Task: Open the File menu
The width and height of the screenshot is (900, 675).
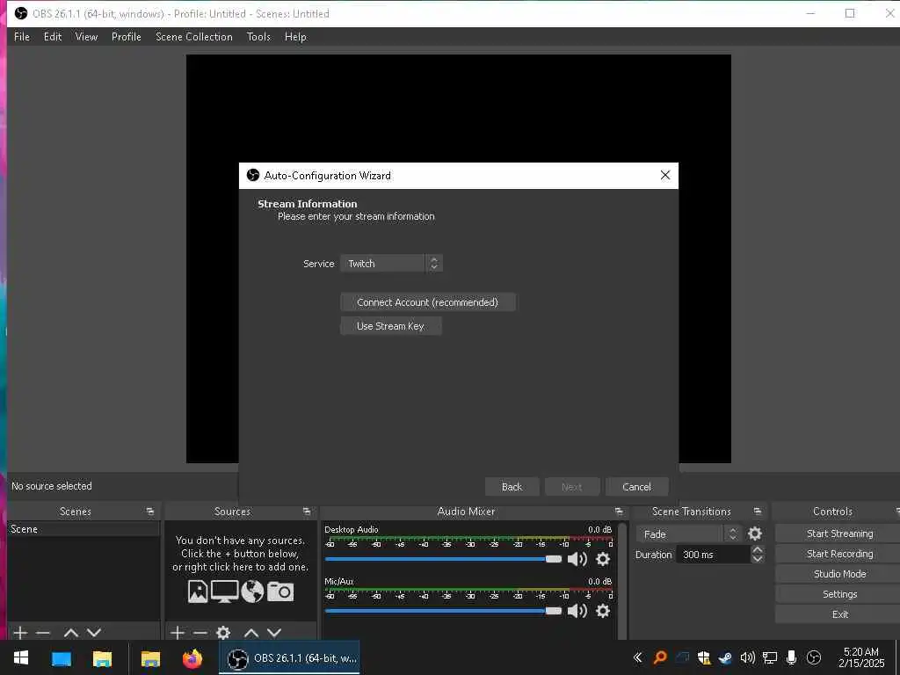Action: click(x=22, y=37)
